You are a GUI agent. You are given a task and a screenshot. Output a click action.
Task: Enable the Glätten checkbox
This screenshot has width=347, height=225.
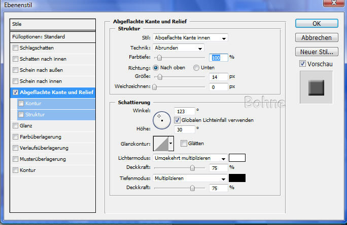(x=184, y=144)
